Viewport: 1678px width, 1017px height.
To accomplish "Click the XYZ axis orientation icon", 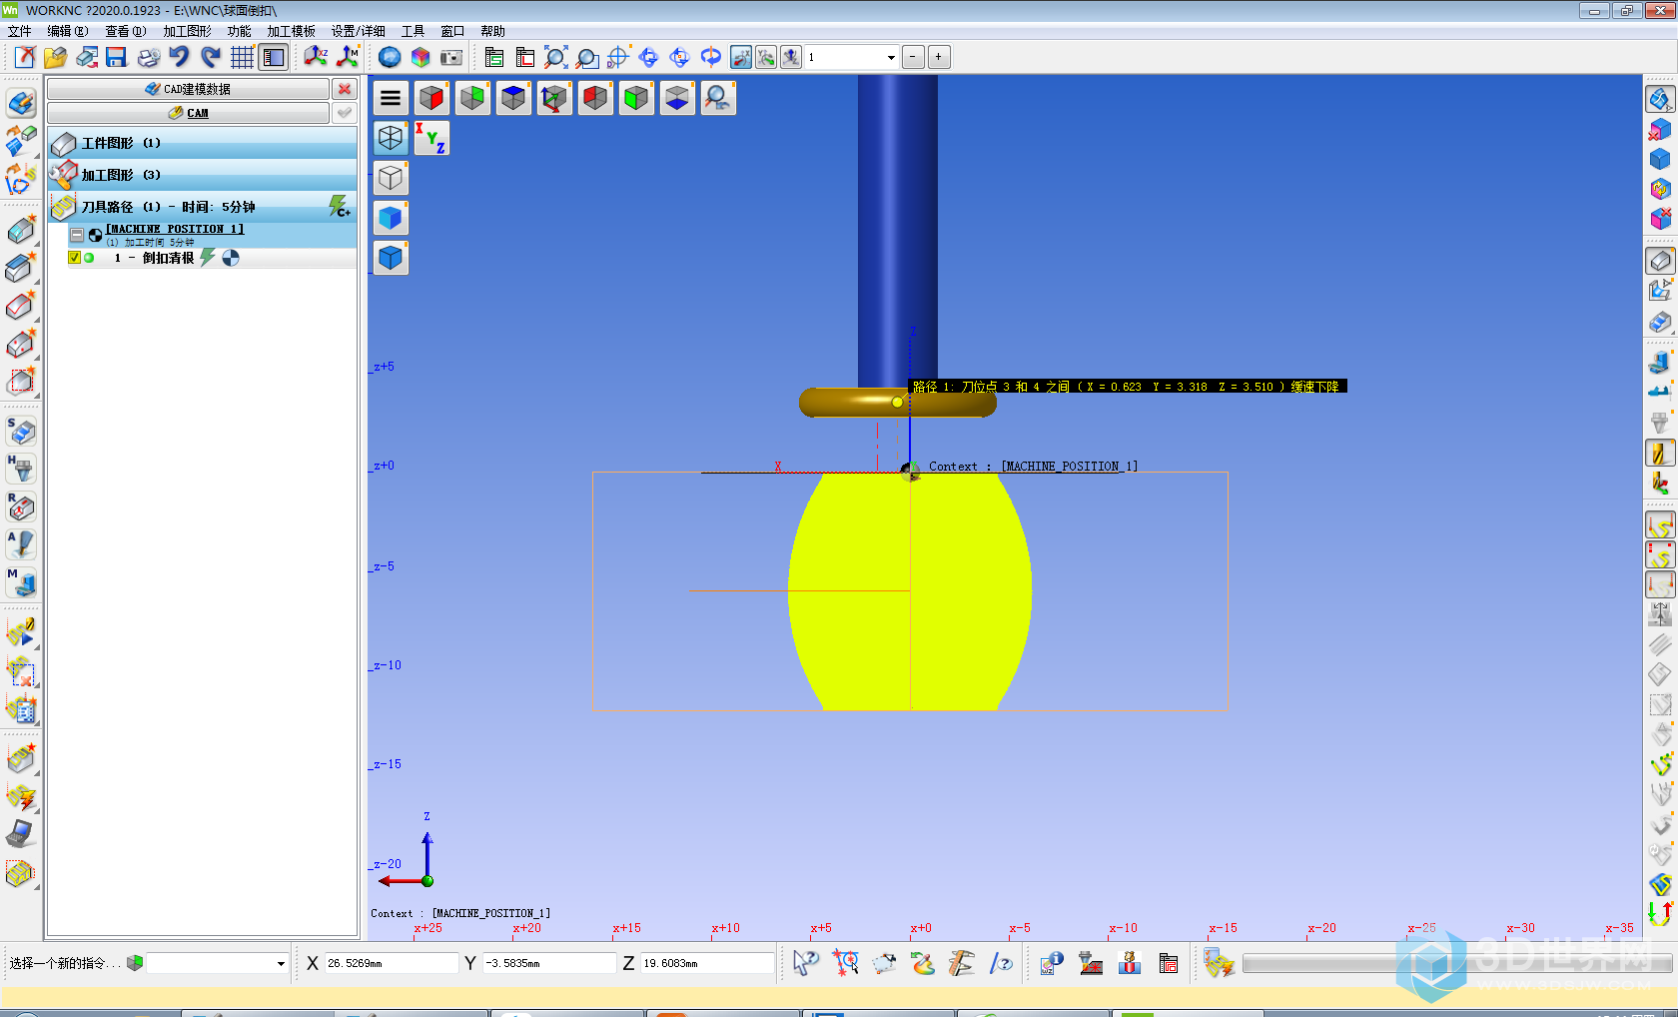I will pos(431,138).
